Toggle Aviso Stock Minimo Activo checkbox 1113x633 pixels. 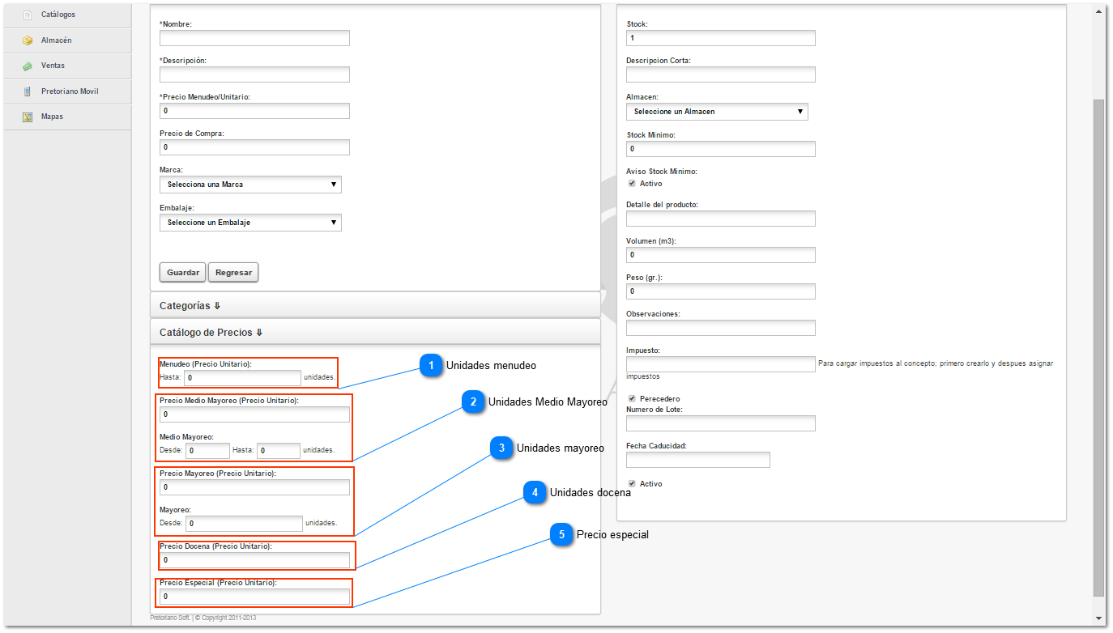pyautogui.click(x=632, y=183)
